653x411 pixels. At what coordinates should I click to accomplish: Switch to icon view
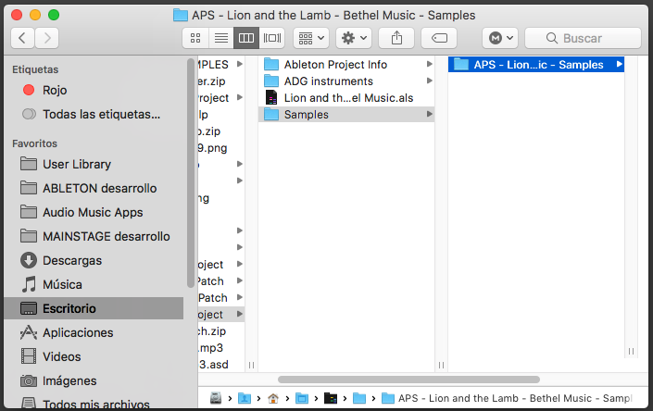point(195,38)
